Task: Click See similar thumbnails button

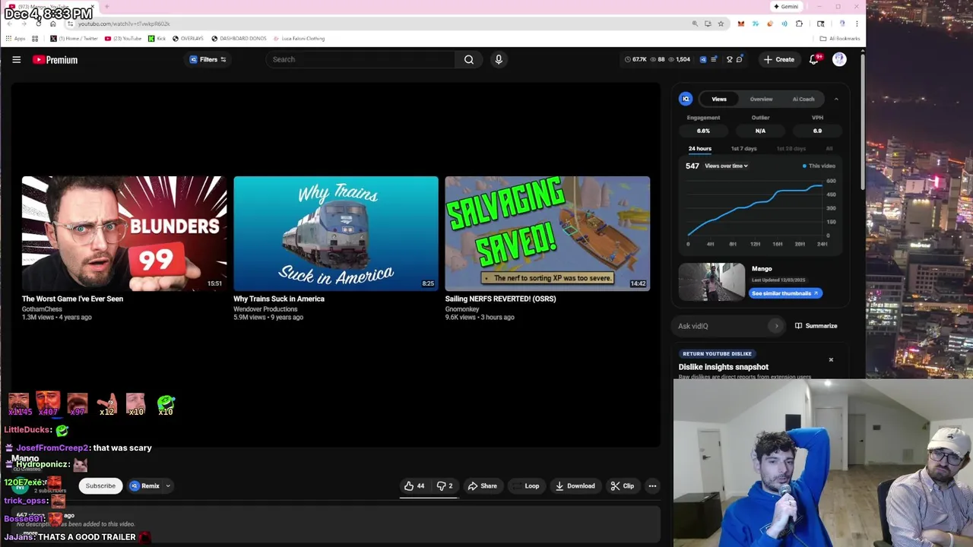Action: tap(785, 293)
